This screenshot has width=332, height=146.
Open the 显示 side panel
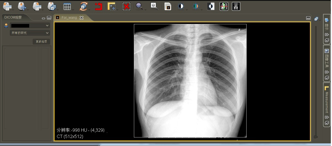click(327, 25)
